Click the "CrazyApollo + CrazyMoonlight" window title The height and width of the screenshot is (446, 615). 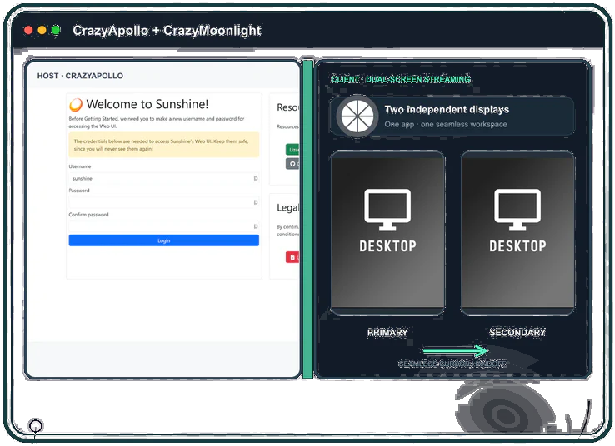pyautogui.click(x=167, y=30)
